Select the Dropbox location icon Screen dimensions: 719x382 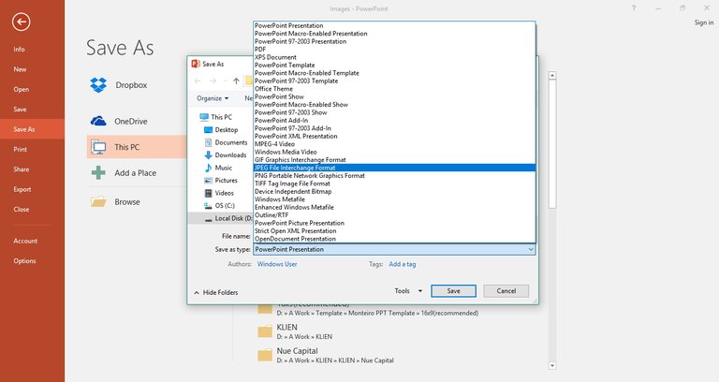tap(98, 85)
